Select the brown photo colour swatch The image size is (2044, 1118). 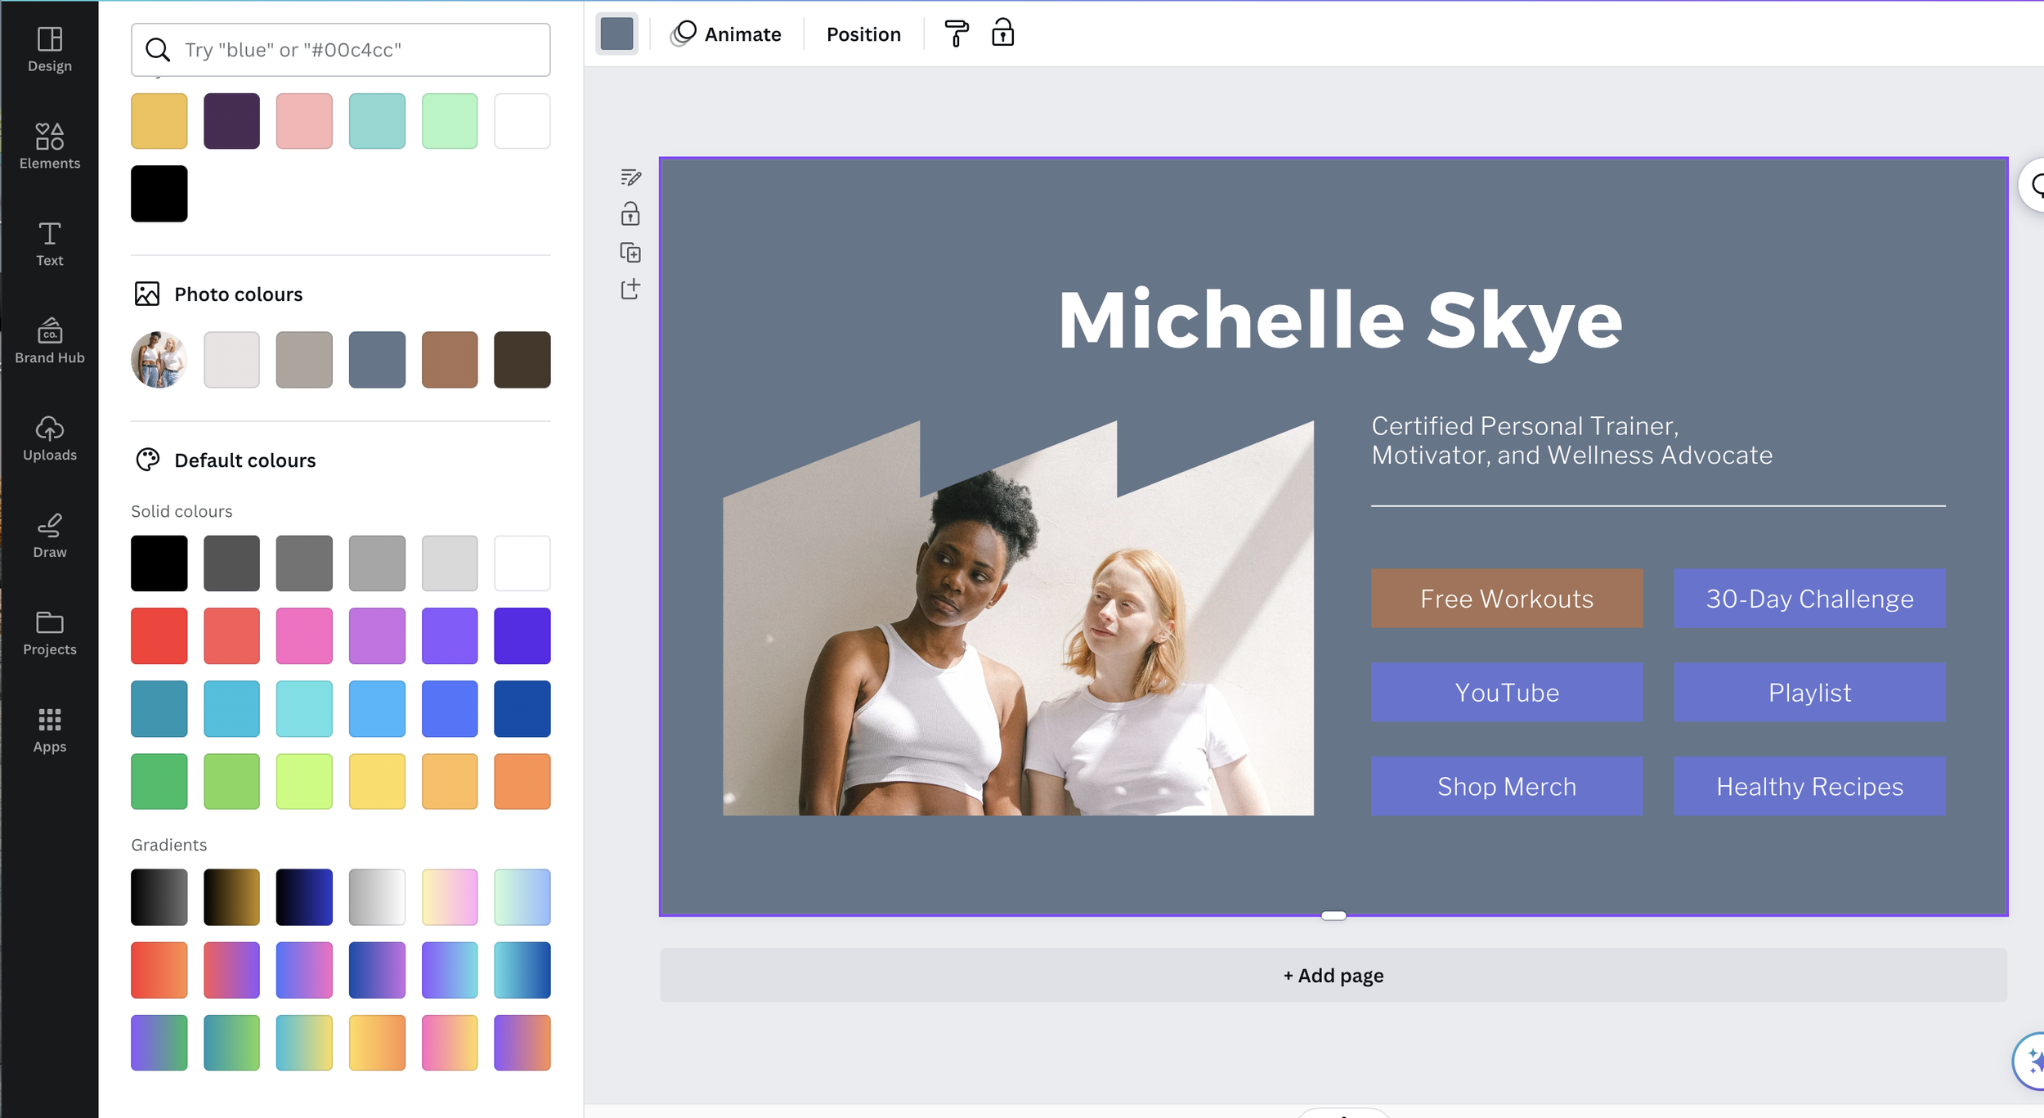click(449, 358)
